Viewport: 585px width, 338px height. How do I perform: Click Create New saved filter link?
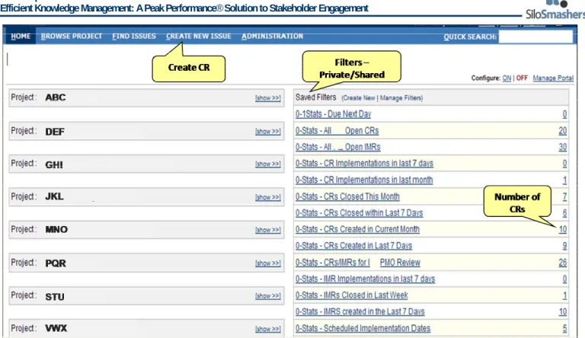tap(359, 97)
